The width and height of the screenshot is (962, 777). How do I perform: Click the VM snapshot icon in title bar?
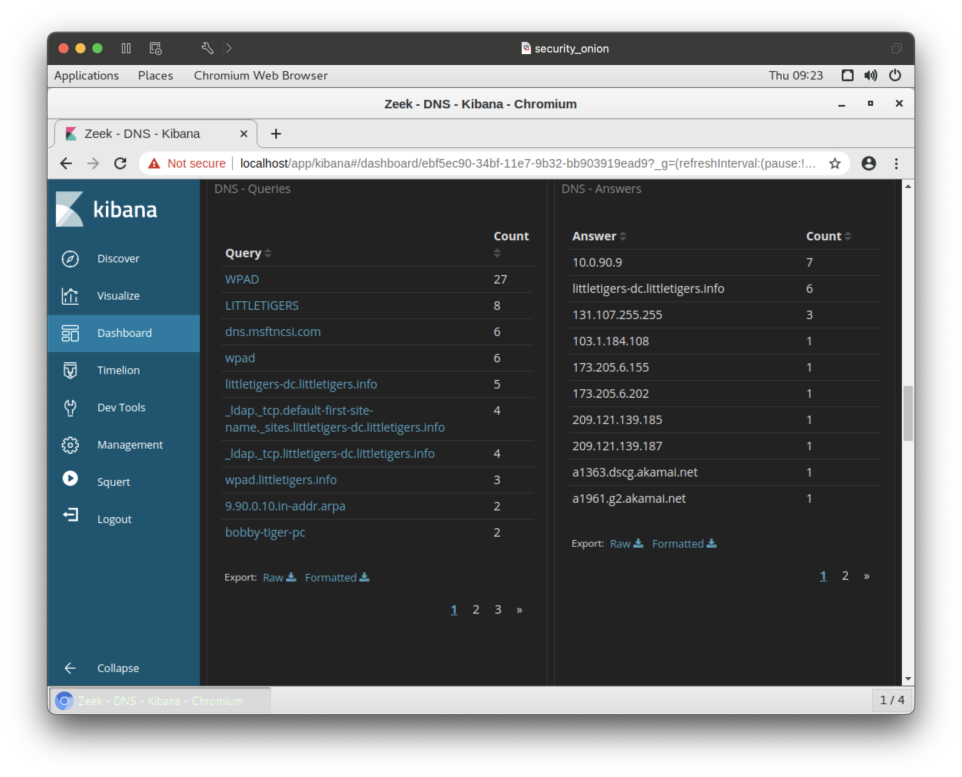pyautogui.click(x=155, y=48)
